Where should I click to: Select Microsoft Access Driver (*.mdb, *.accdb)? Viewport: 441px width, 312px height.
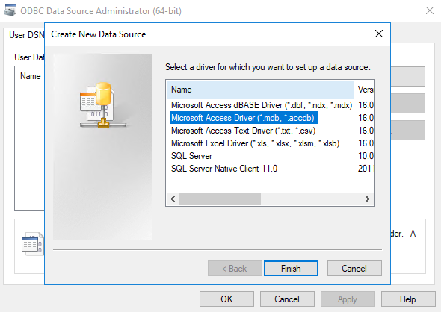pos(244,118)
